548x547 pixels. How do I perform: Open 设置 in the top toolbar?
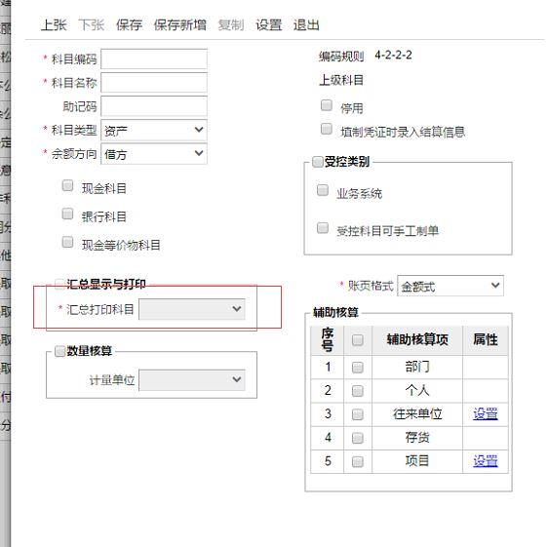pyautogui.click(x=269, y=25)
